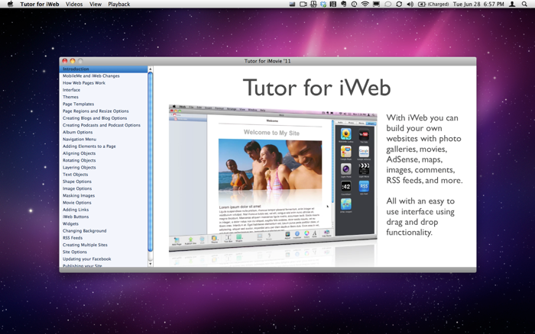The width and height of the screenshot is (535, 334).
Task: Select the Navigation Menu lesson
Action: (79, 140)
